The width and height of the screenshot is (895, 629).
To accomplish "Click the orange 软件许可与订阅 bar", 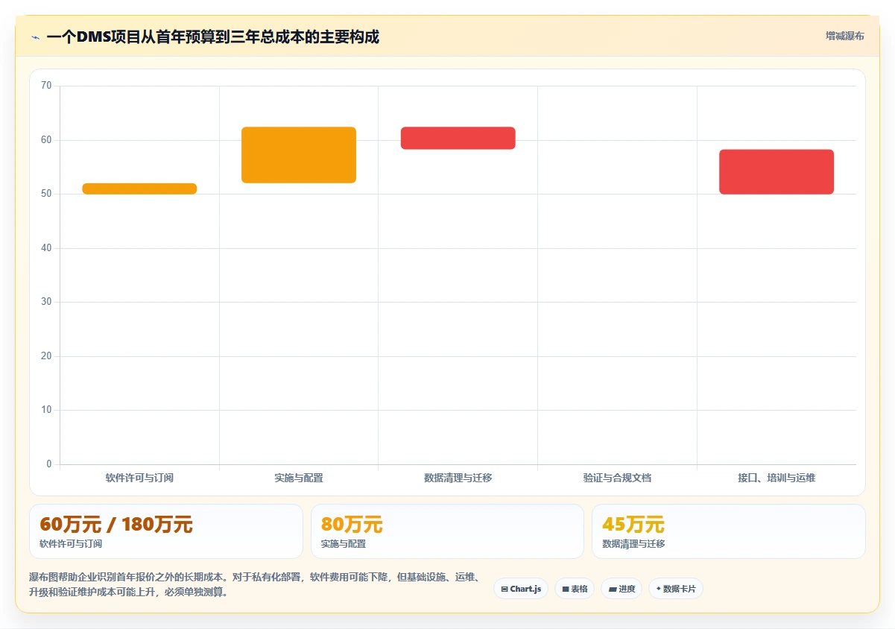I will coord(139,189).
